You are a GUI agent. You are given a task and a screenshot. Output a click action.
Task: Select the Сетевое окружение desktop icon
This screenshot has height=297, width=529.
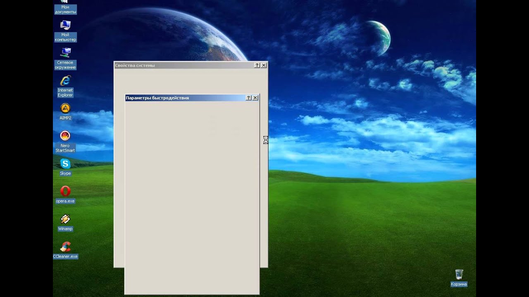65,59
